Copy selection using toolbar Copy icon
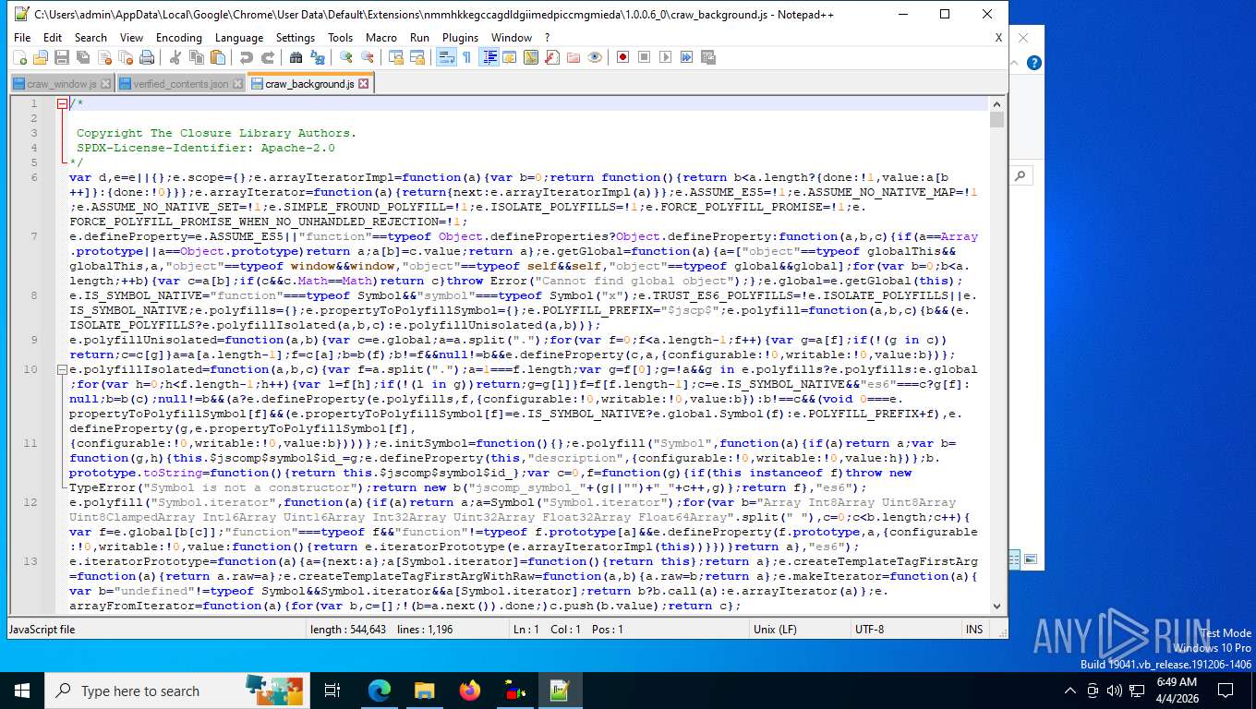The height and width of the screenshot is (709, 1256). (196, 57)
